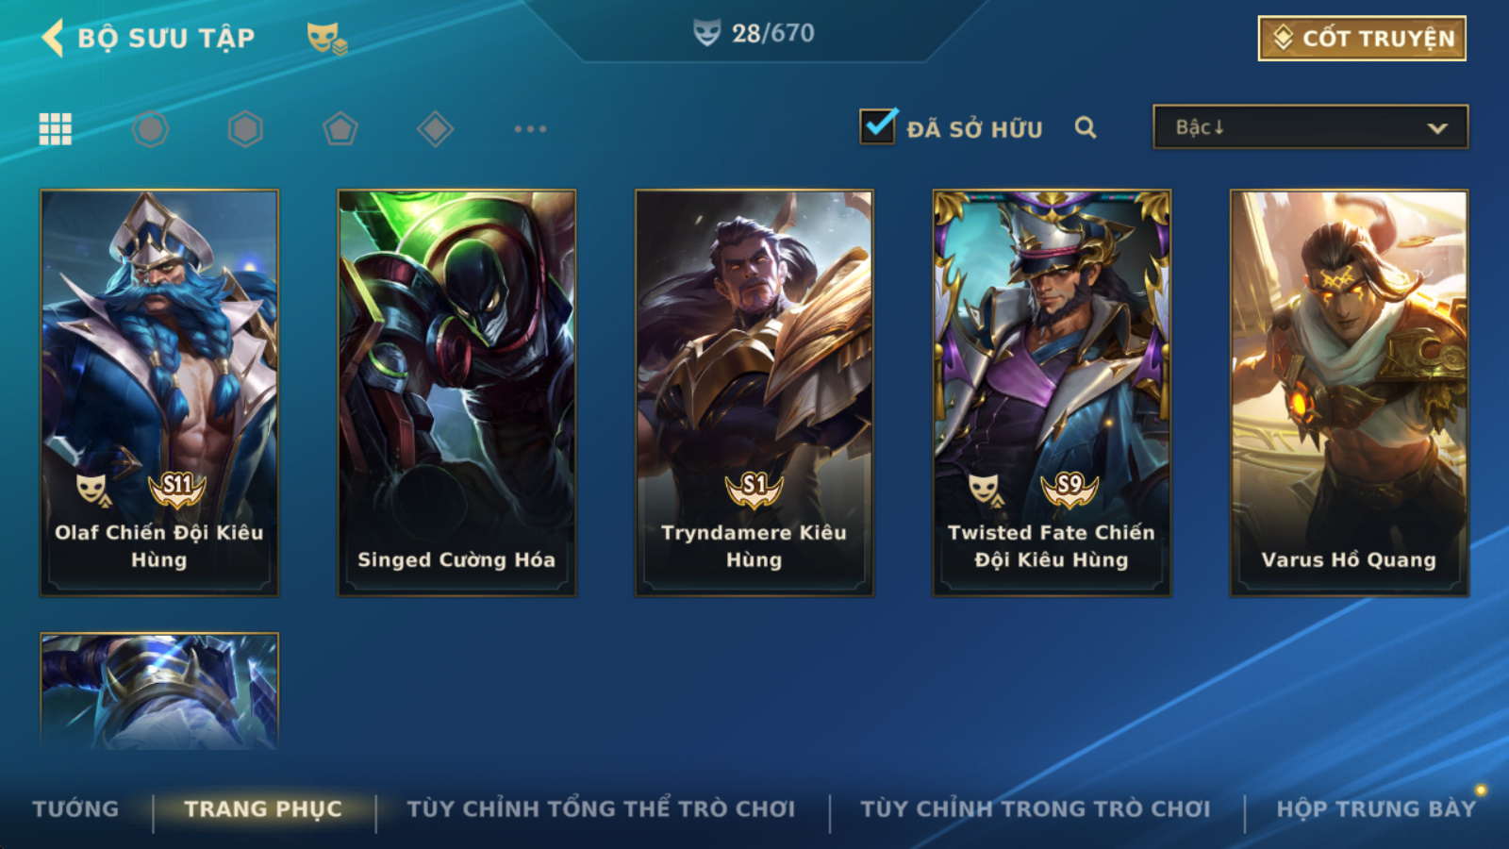Open the Varus Hồ Quang skin card
The width and height of the screenshot is (1509, 849).
(x=1349, y=392)
